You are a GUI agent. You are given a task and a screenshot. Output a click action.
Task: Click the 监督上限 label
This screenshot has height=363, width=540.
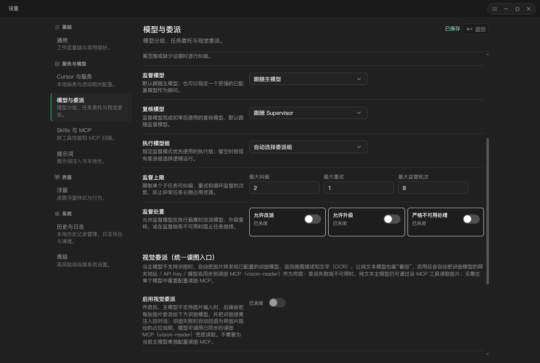[x=154, y=177]
